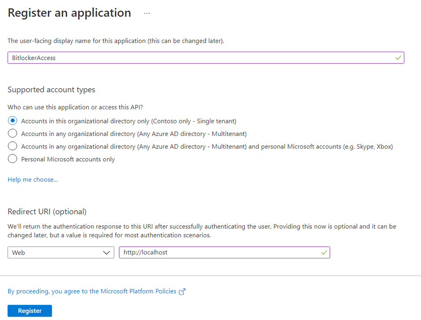Open the Help me choose link
The image size is (421, 320).
pos(32,179)
